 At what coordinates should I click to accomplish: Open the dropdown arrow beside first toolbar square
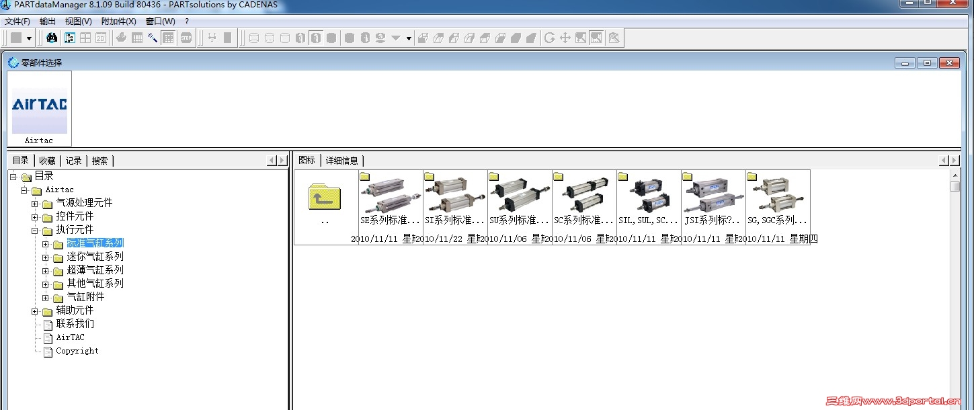point(29,38)
